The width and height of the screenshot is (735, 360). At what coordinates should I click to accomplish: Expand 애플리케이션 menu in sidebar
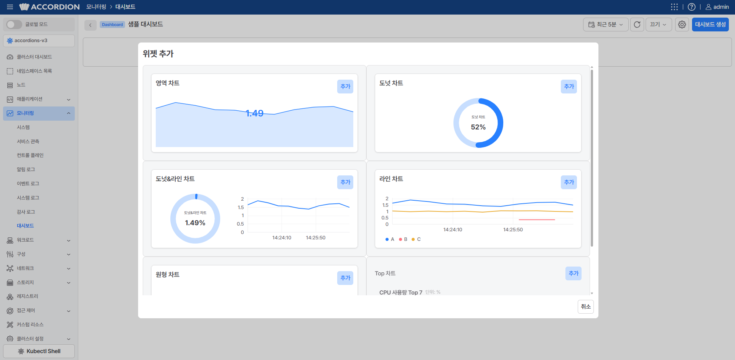click(39, 99)
